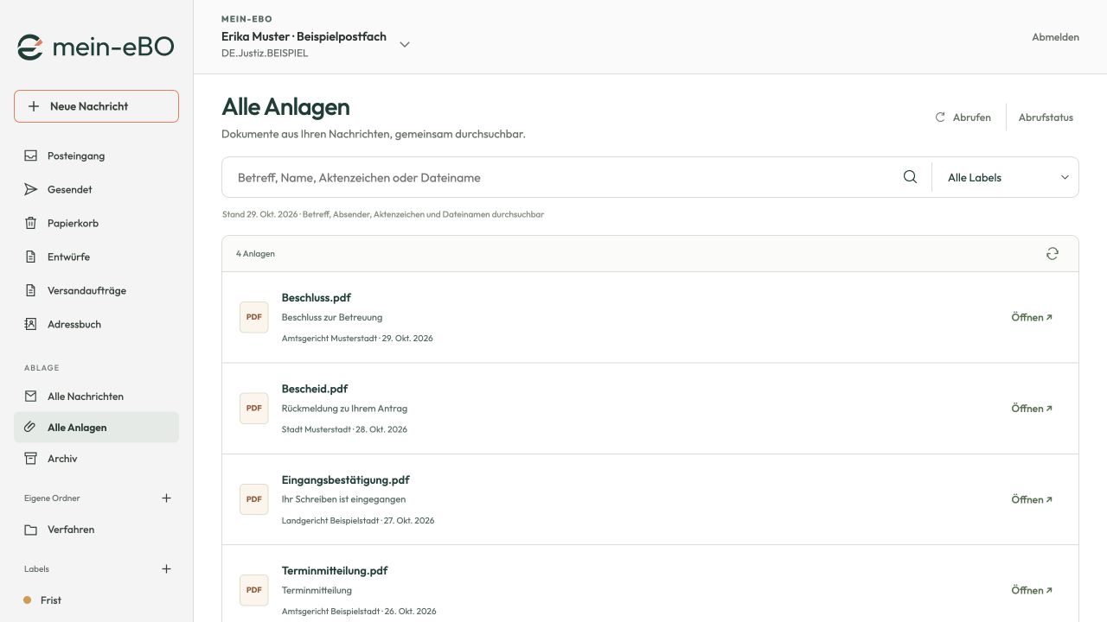Open the Alle Labels dropdown
The height and width of the screenshot is (622, 1107).
click(1008, 177)
